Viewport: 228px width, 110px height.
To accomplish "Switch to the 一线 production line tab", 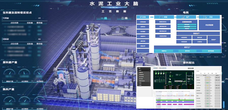I will click(x=104, y=18).
